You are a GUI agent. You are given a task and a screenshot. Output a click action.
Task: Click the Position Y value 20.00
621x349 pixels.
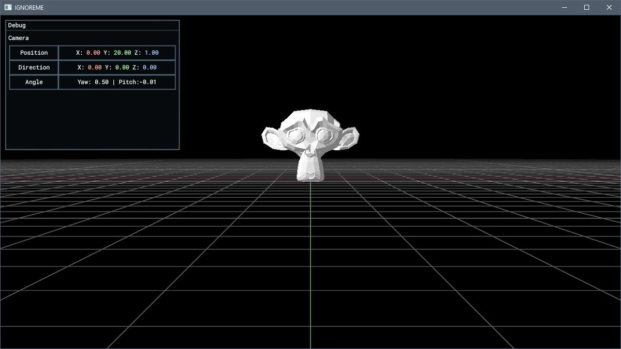pyautogui.click(x=122, y=53)
